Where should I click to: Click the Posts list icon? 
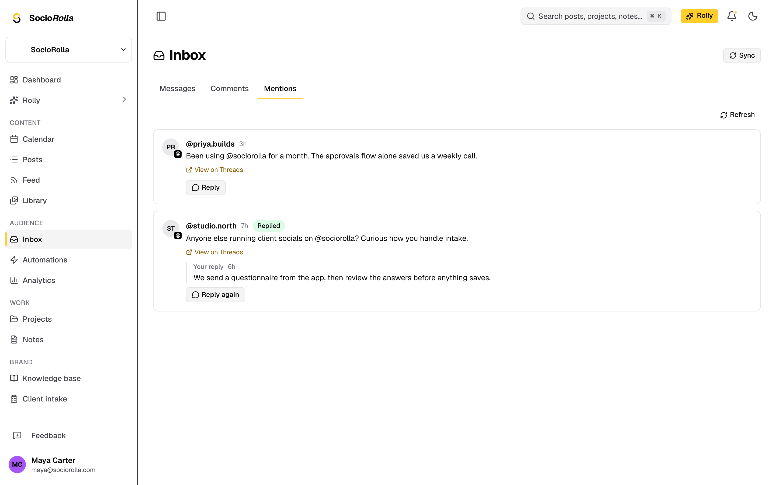[x=14, y=160]
